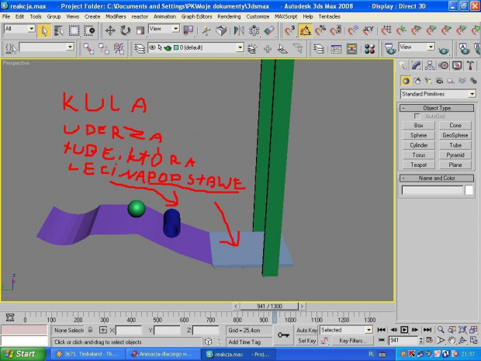The height and width of the screenshot is (361, 481).
Task: Enable the AutoGrid checkbox
Action: point(417,116)
